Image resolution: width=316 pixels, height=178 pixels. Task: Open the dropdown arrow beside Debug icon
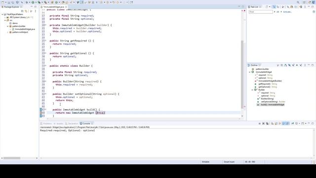30,2
